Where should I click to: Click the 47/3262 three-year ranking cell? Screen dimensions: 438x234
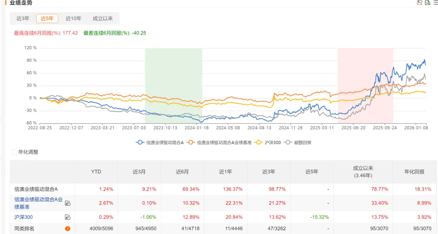click(x=277, y=229)
